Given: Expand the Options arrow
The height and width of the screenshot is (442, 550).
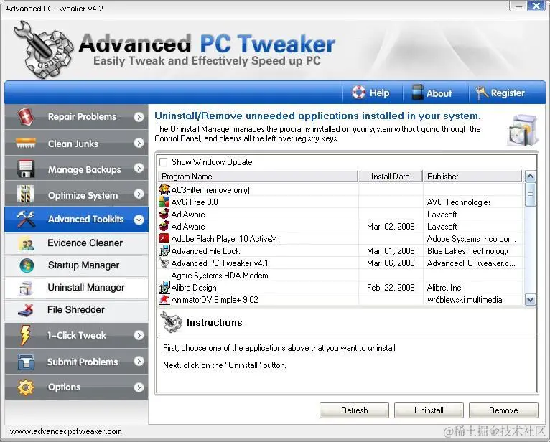Looking at the screenshot, I should [x=139, y=387].
